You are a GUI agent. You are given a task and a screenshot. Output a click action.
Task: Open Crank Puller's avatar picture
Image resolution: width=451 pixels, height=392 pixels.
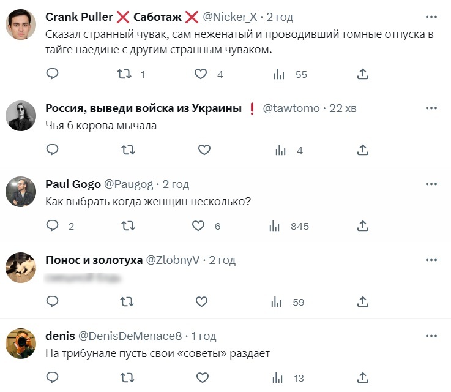tap(21, 24)
